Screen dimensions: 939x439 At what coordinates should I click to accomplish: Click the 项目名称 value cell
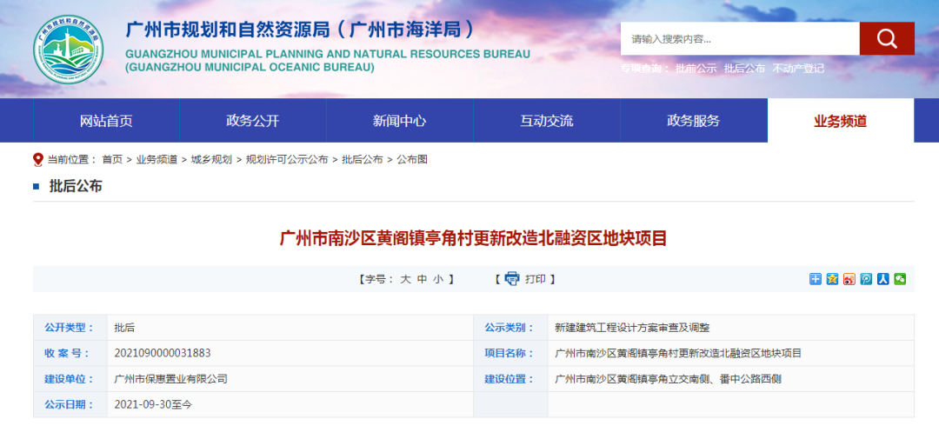tap(678, 353)
